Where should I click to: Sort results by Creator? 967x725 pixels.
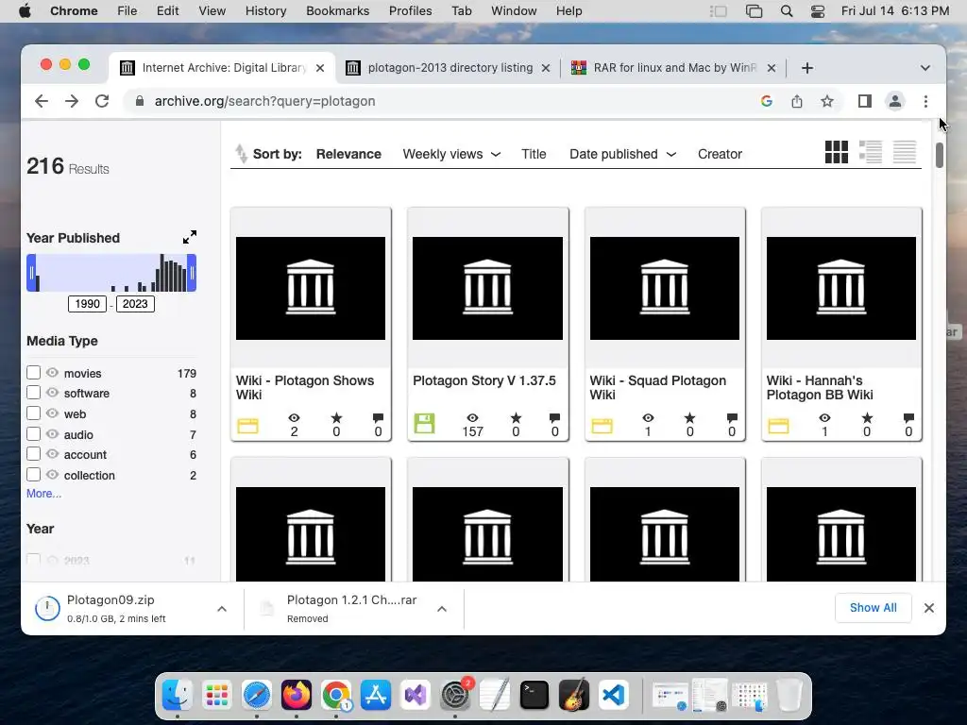click(720, 154)
